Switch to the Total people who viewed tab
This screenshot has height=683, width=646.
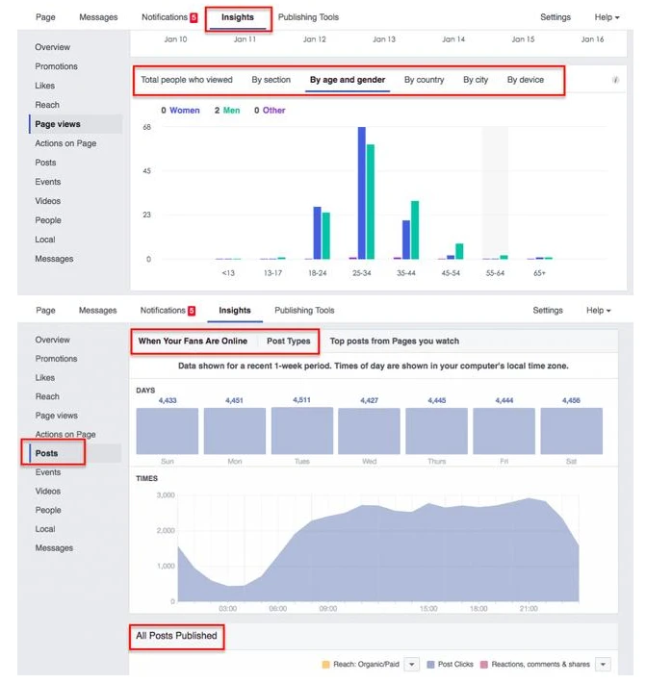(x=187, y=80)
